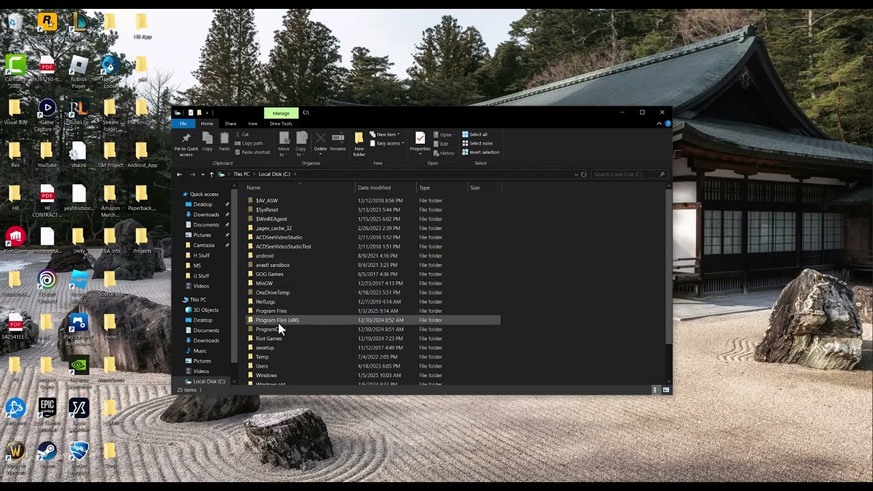Switch to the View ribbon tab
Image resolution: width=873 pixels, height=491 pixels.
click(252, 123)
